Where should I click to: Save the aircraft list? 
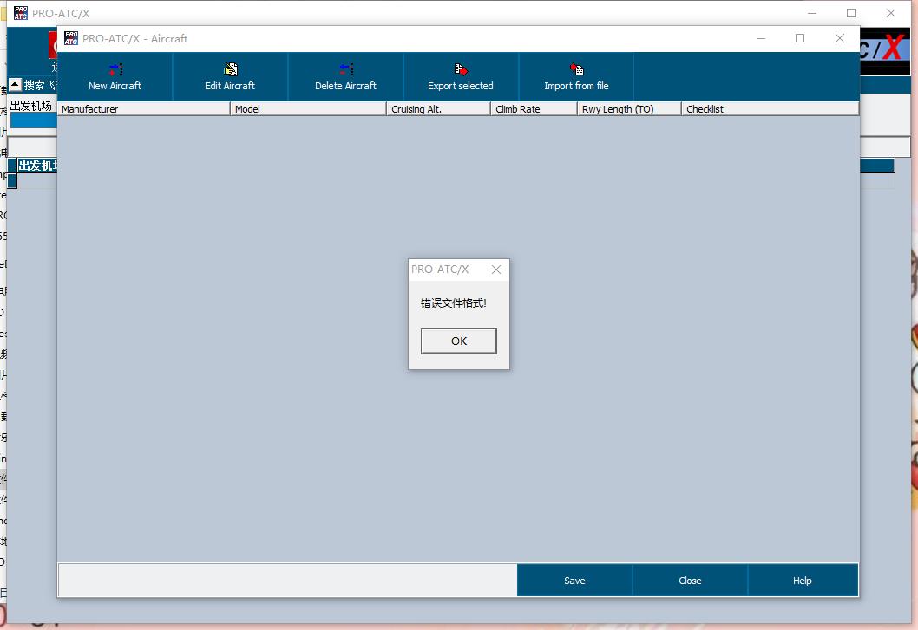(x=574, y=581)
